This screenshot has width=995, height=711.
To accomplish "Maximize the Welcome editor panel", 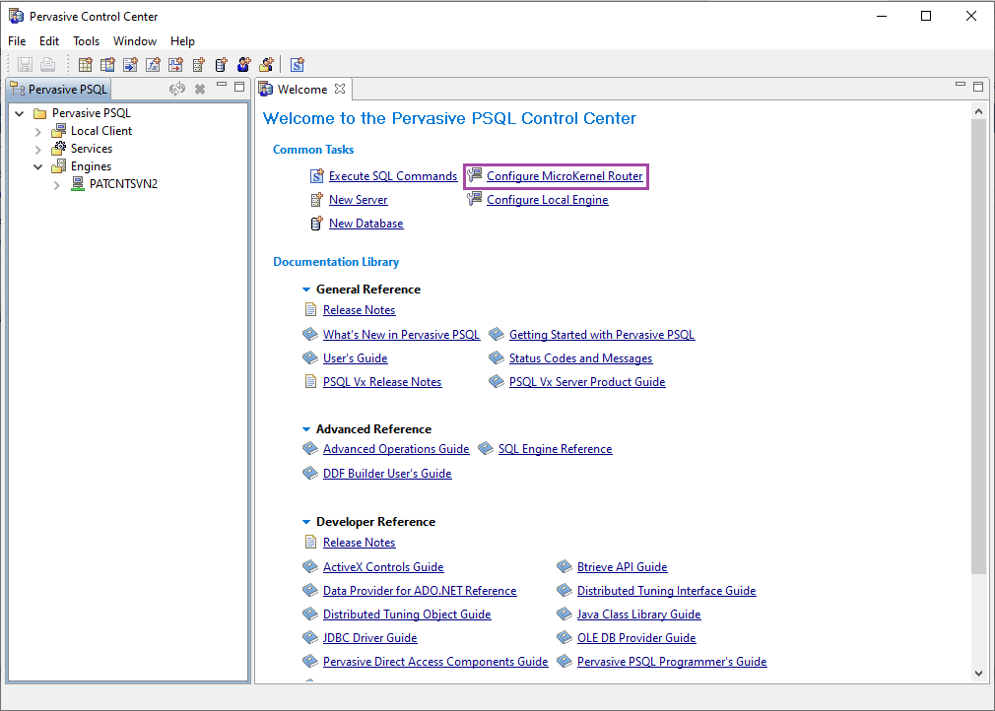I will (x=978, y=87).
